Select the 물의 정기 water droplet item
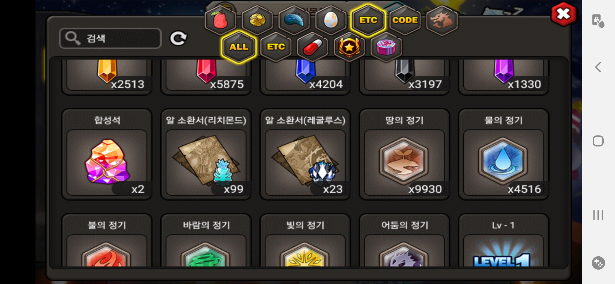Screen dimensions: 615x284 504,154
